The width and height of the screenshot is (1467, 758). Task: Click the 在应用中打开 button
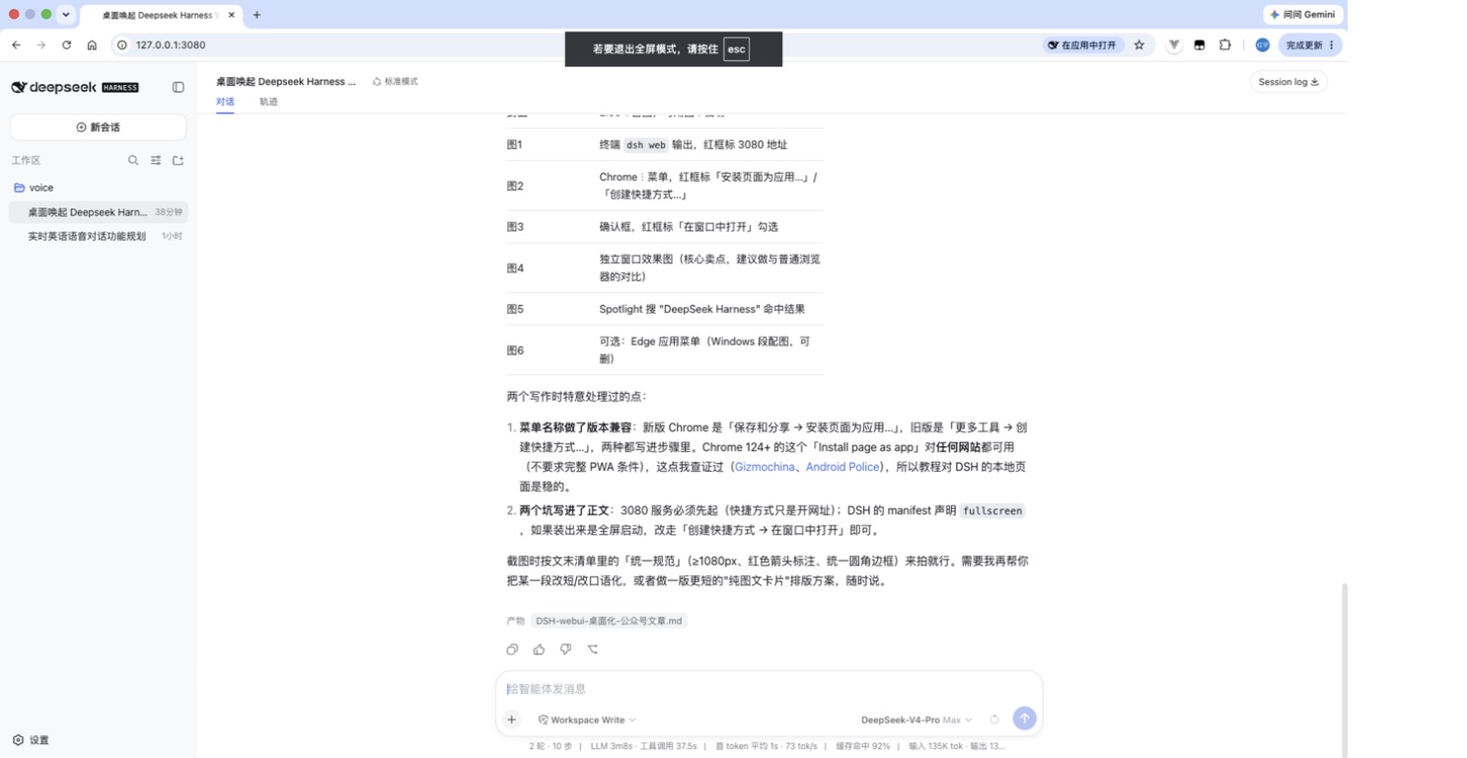coord(1083,44)
